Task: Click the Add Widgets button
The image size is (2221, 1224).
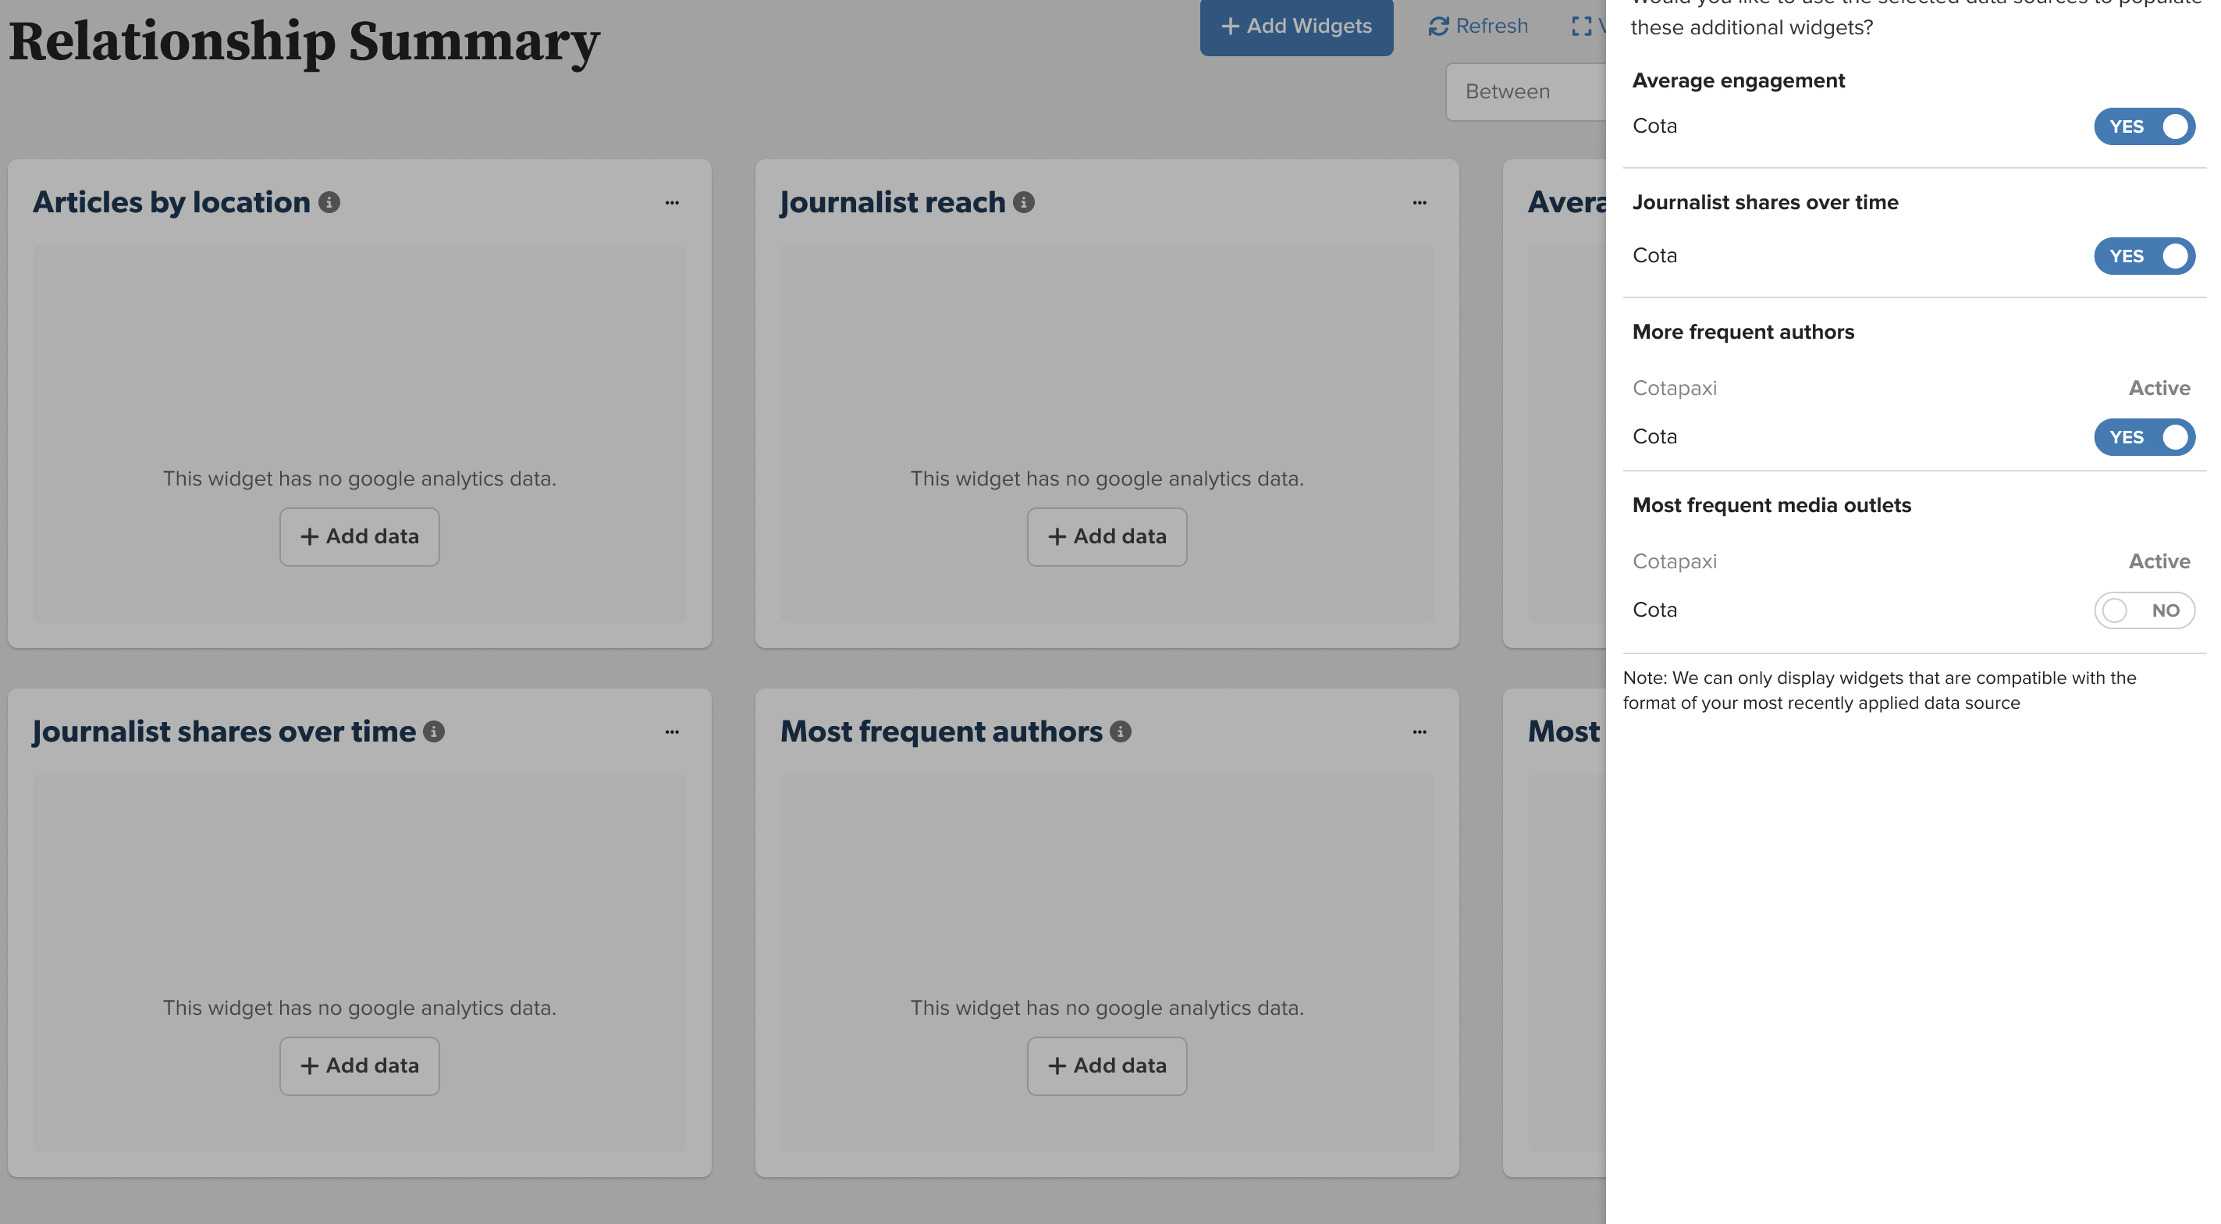Action: (x=1297, y=26)
